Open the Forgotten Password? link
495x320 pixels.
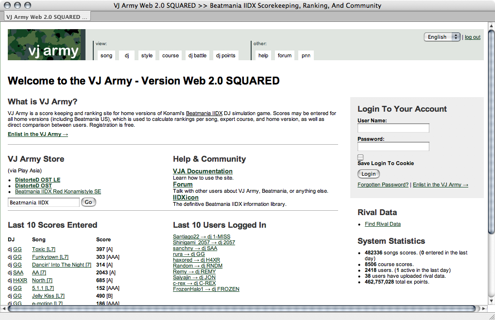(383, 185)
